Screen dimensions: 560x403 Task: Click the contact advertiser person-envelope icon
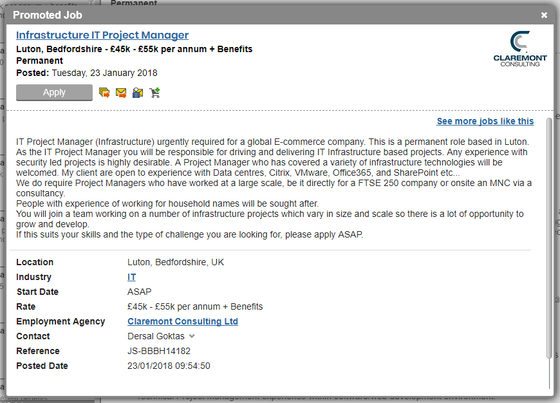pos(137,93)
